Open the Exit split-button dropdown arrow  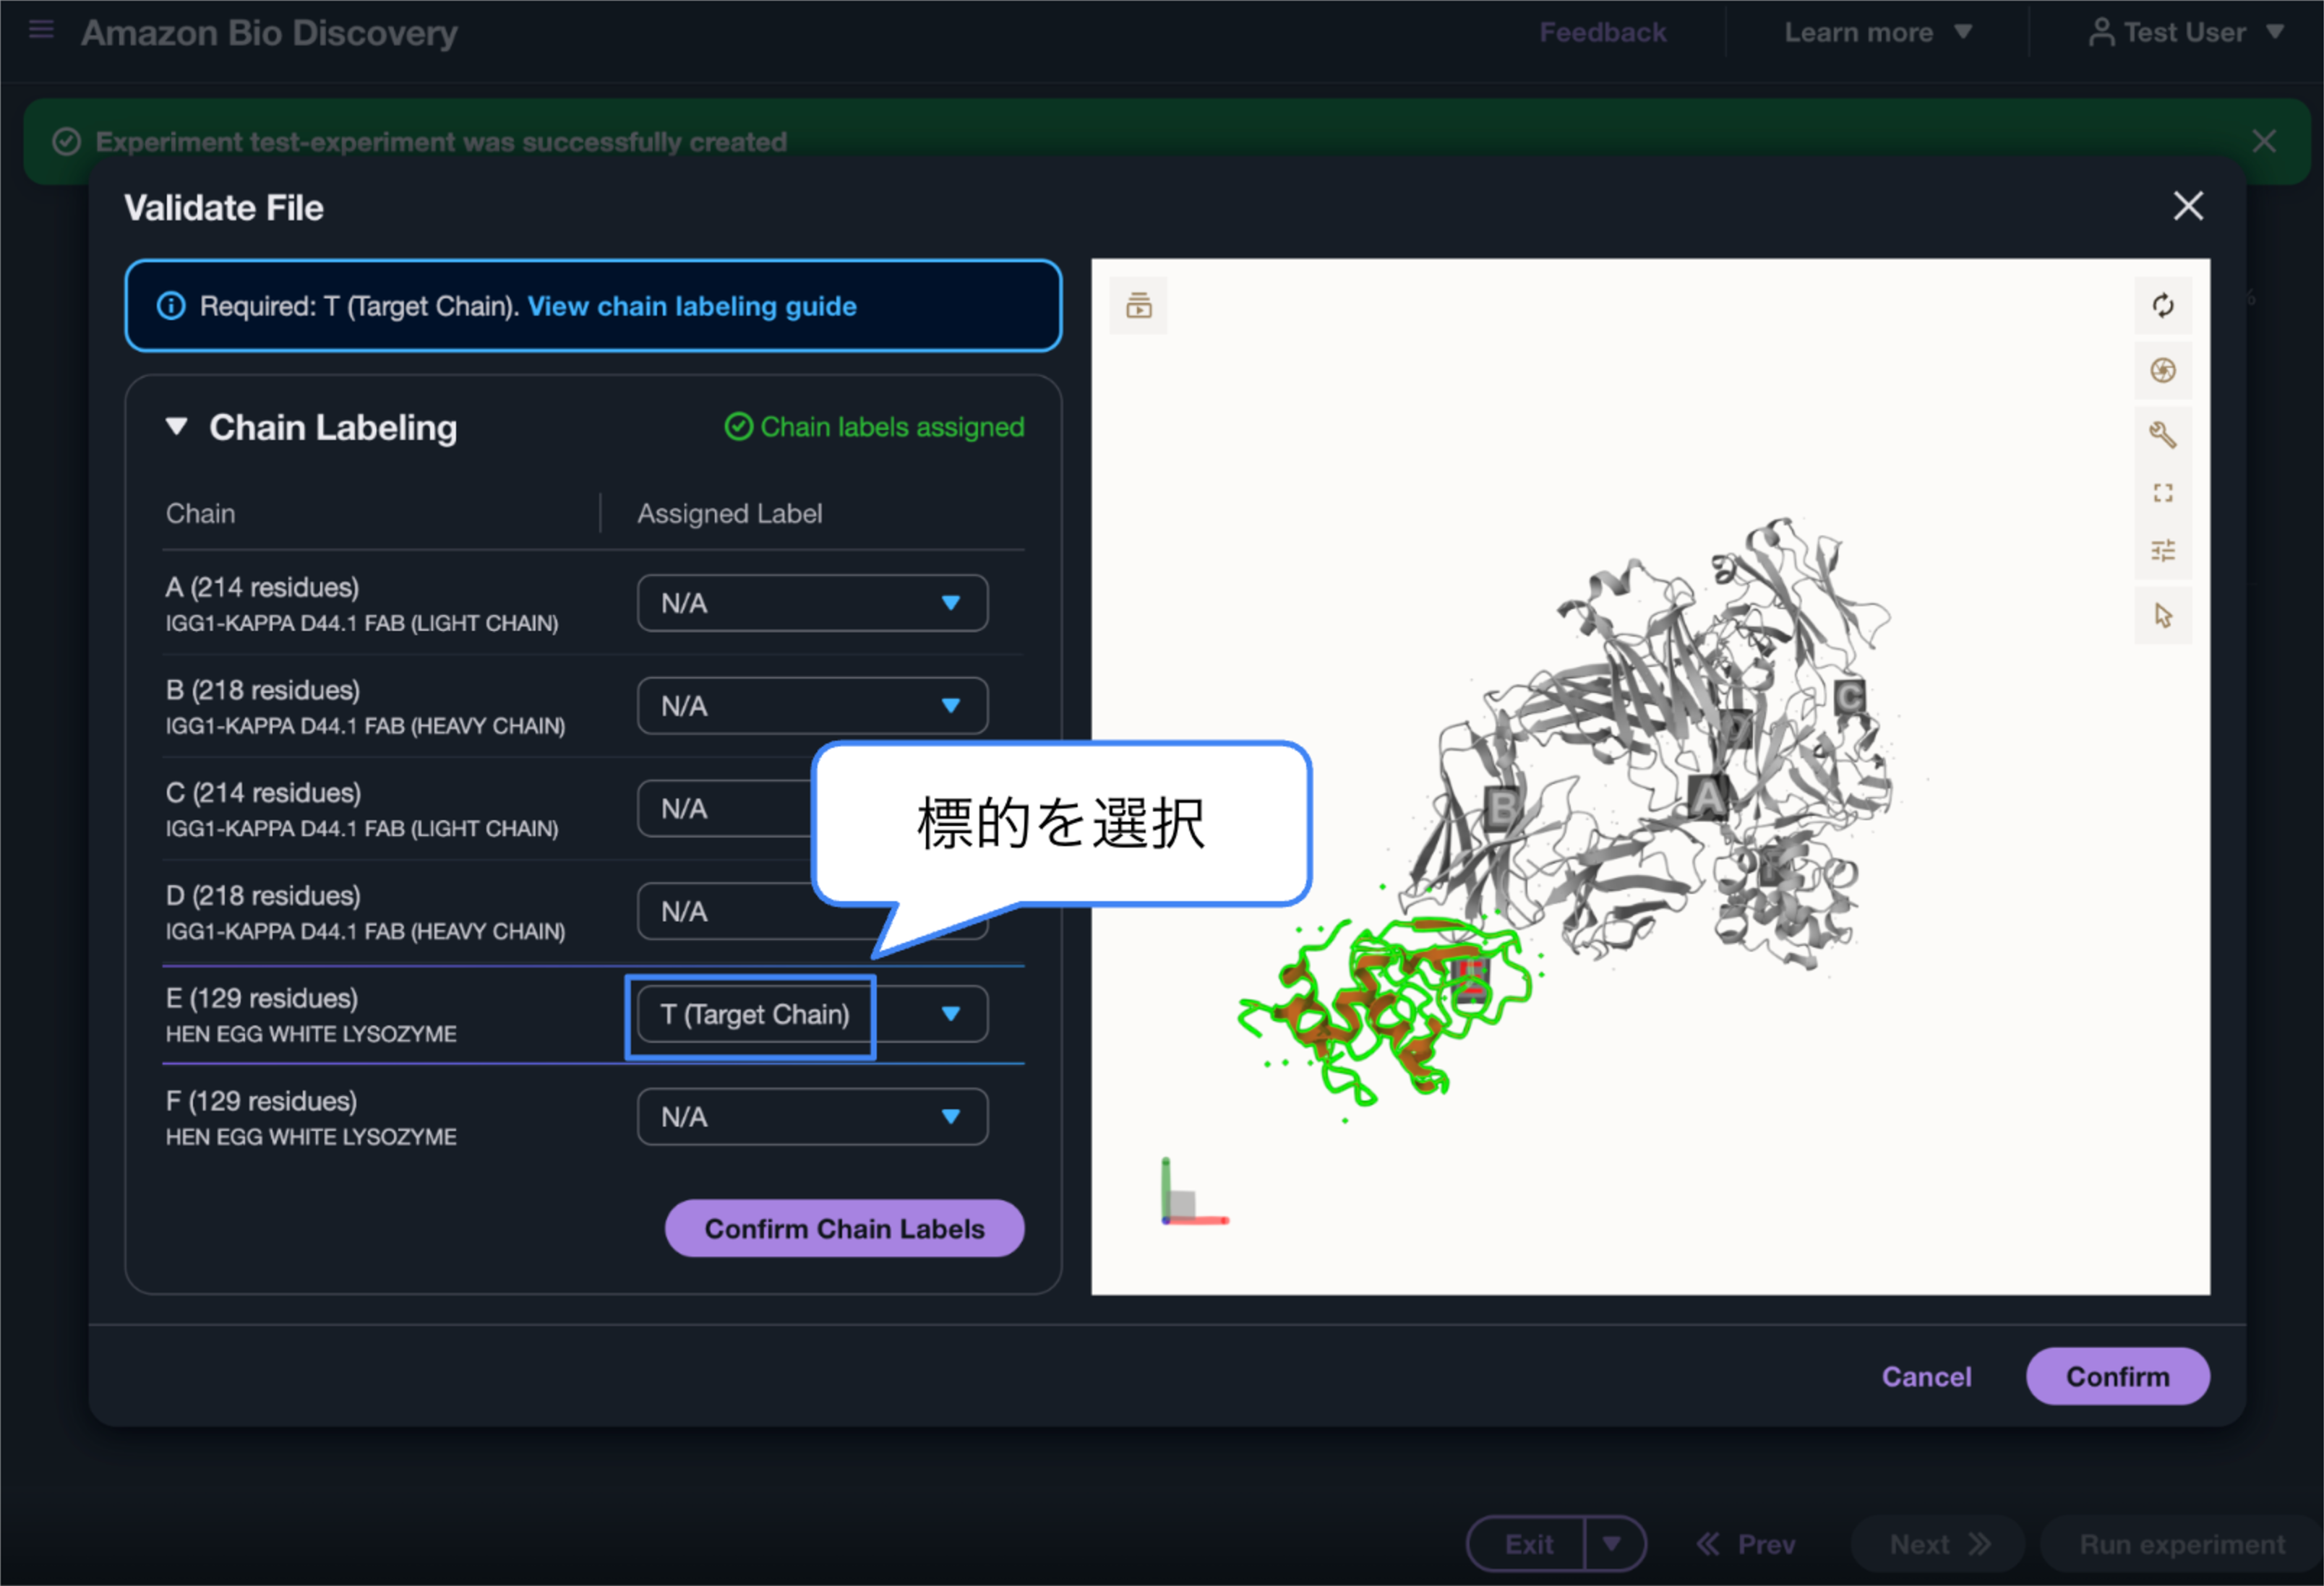tap(1613, 1544)
